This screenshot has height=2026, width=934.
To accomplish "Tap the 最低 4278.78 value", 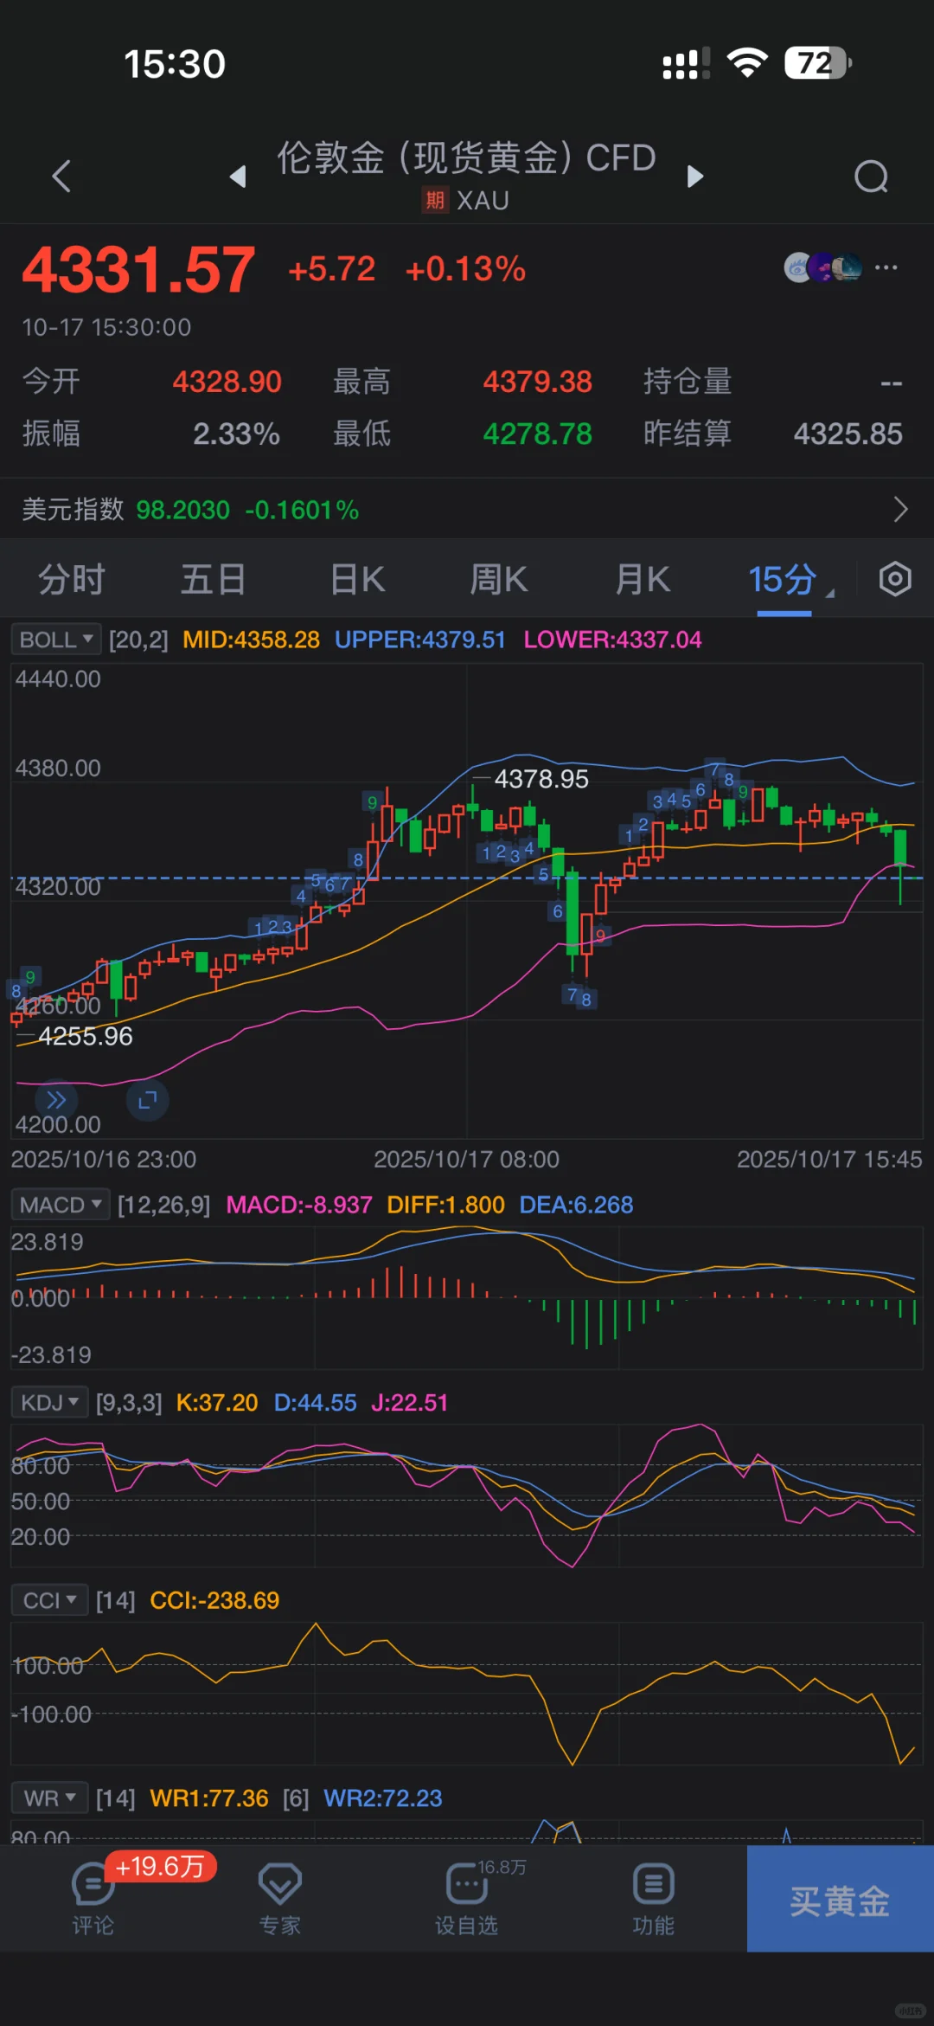I will coord(537,434).
